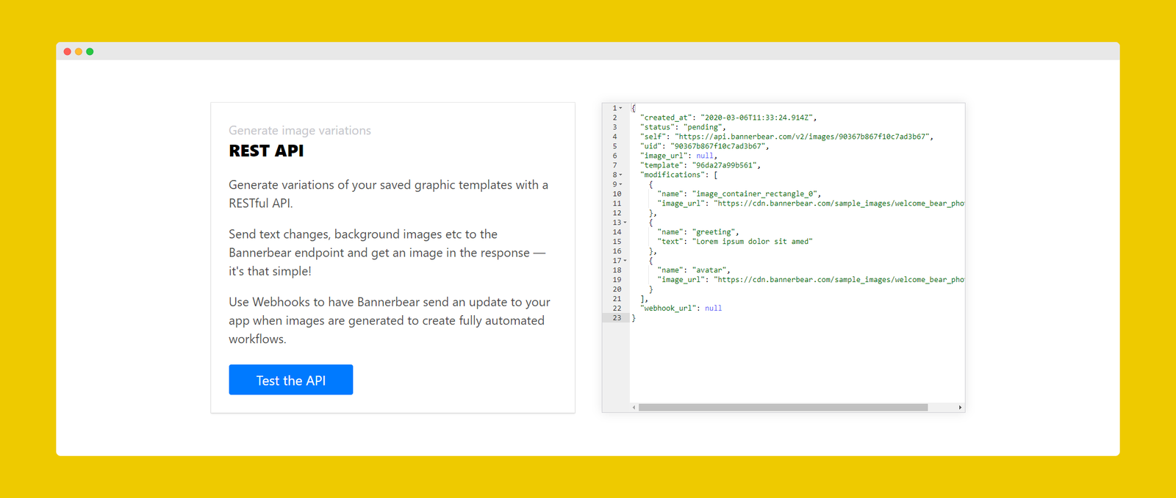The width and height of the screenshot is (1176, 498).
Task: Click the Test the API button
Action: (290, 380)
